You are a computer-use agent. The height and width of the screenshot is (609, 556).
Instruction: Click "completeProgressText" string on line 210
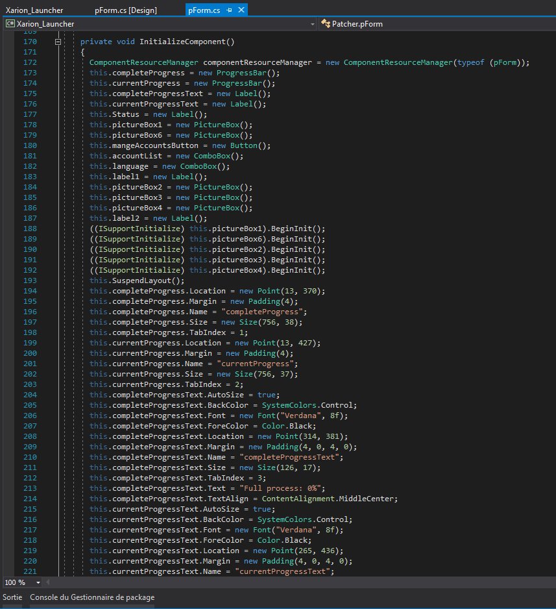[x=289, y=457]
